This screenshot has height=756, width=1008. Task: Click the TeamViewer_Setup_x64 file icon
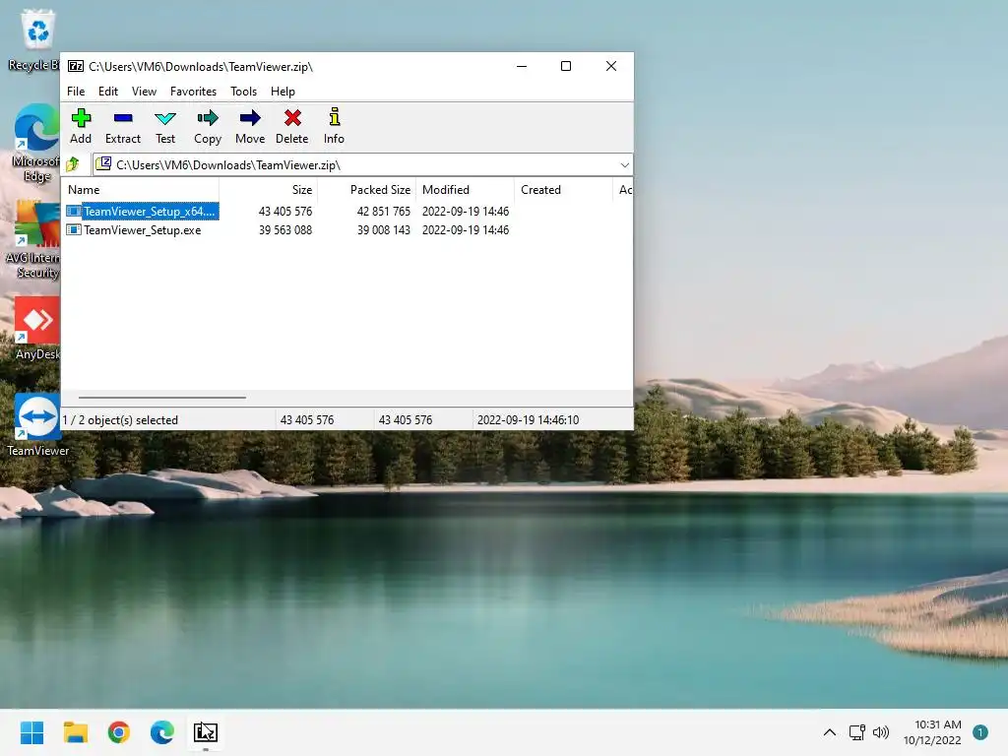[74, 211]
